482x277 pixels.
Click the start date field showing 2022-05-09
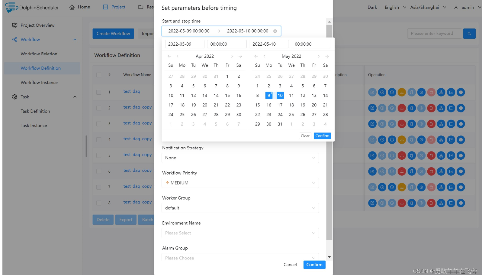tap(185, 44)
